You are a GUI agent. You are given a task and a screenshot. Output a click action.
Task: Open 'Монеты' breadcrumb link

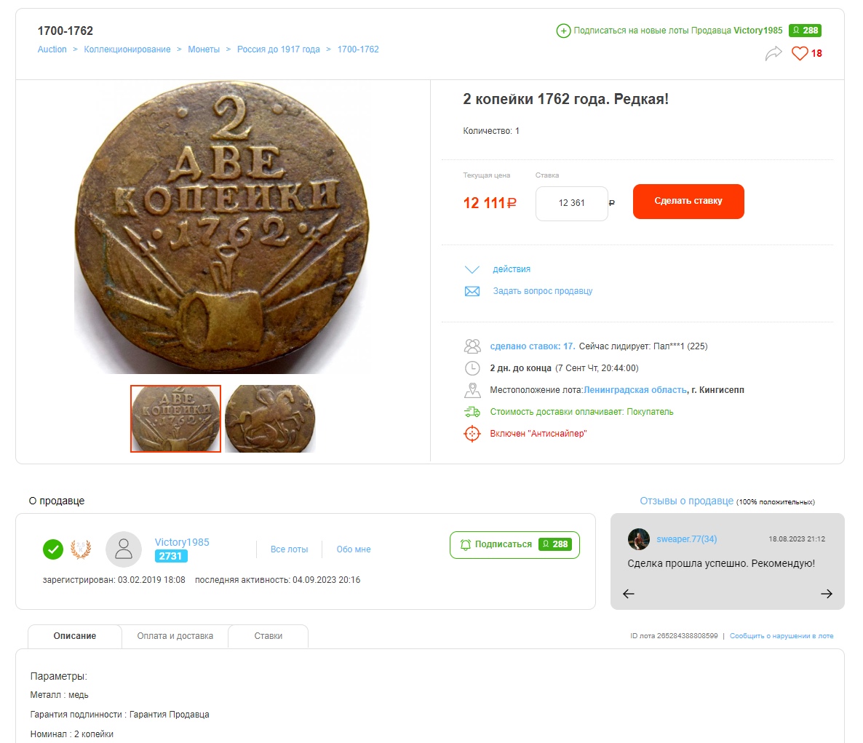pos(204,49)
